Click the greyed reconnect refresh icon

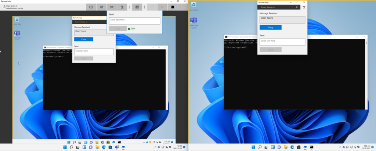click(152, 7)
